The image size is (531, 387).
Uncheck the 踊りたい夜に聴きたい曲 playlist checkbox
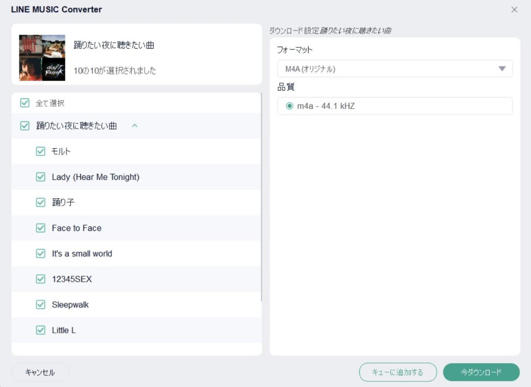25,126
